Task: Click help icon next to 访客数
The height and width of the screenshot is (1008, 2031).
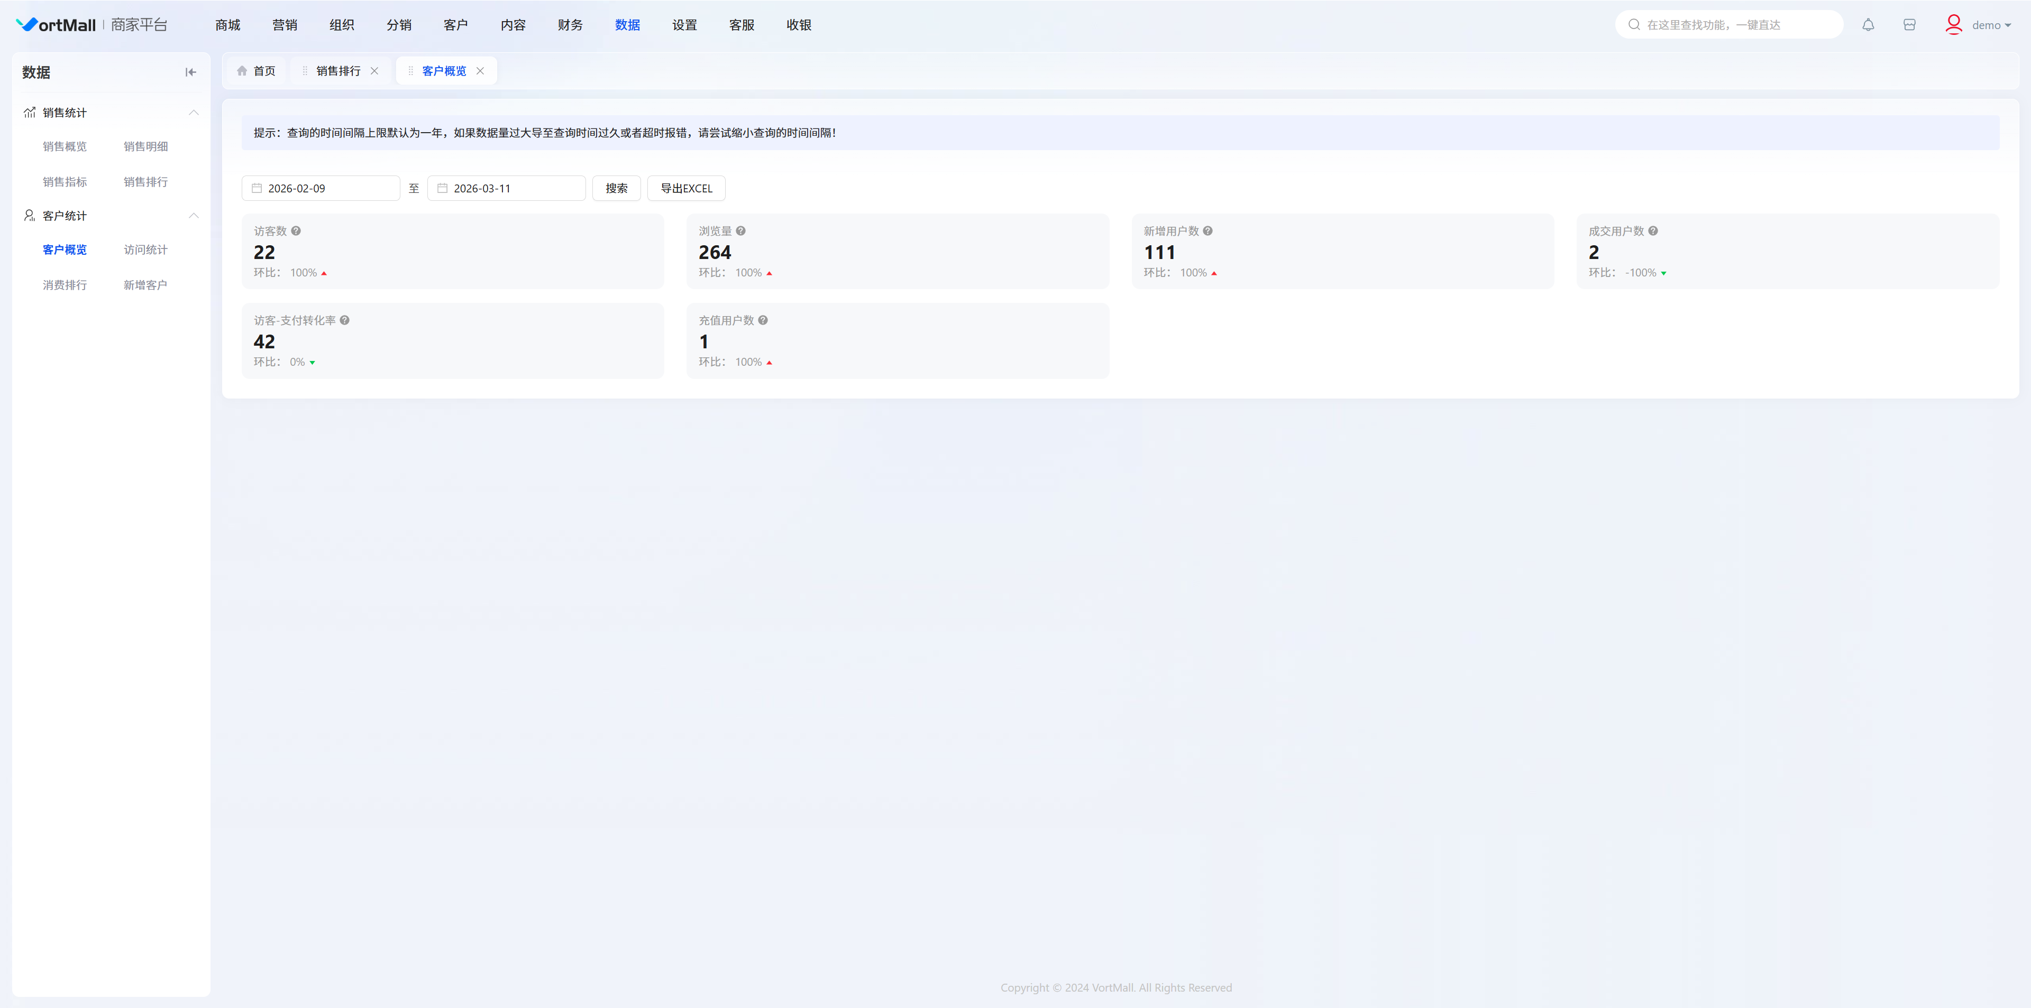Action: tap(296, 231)
